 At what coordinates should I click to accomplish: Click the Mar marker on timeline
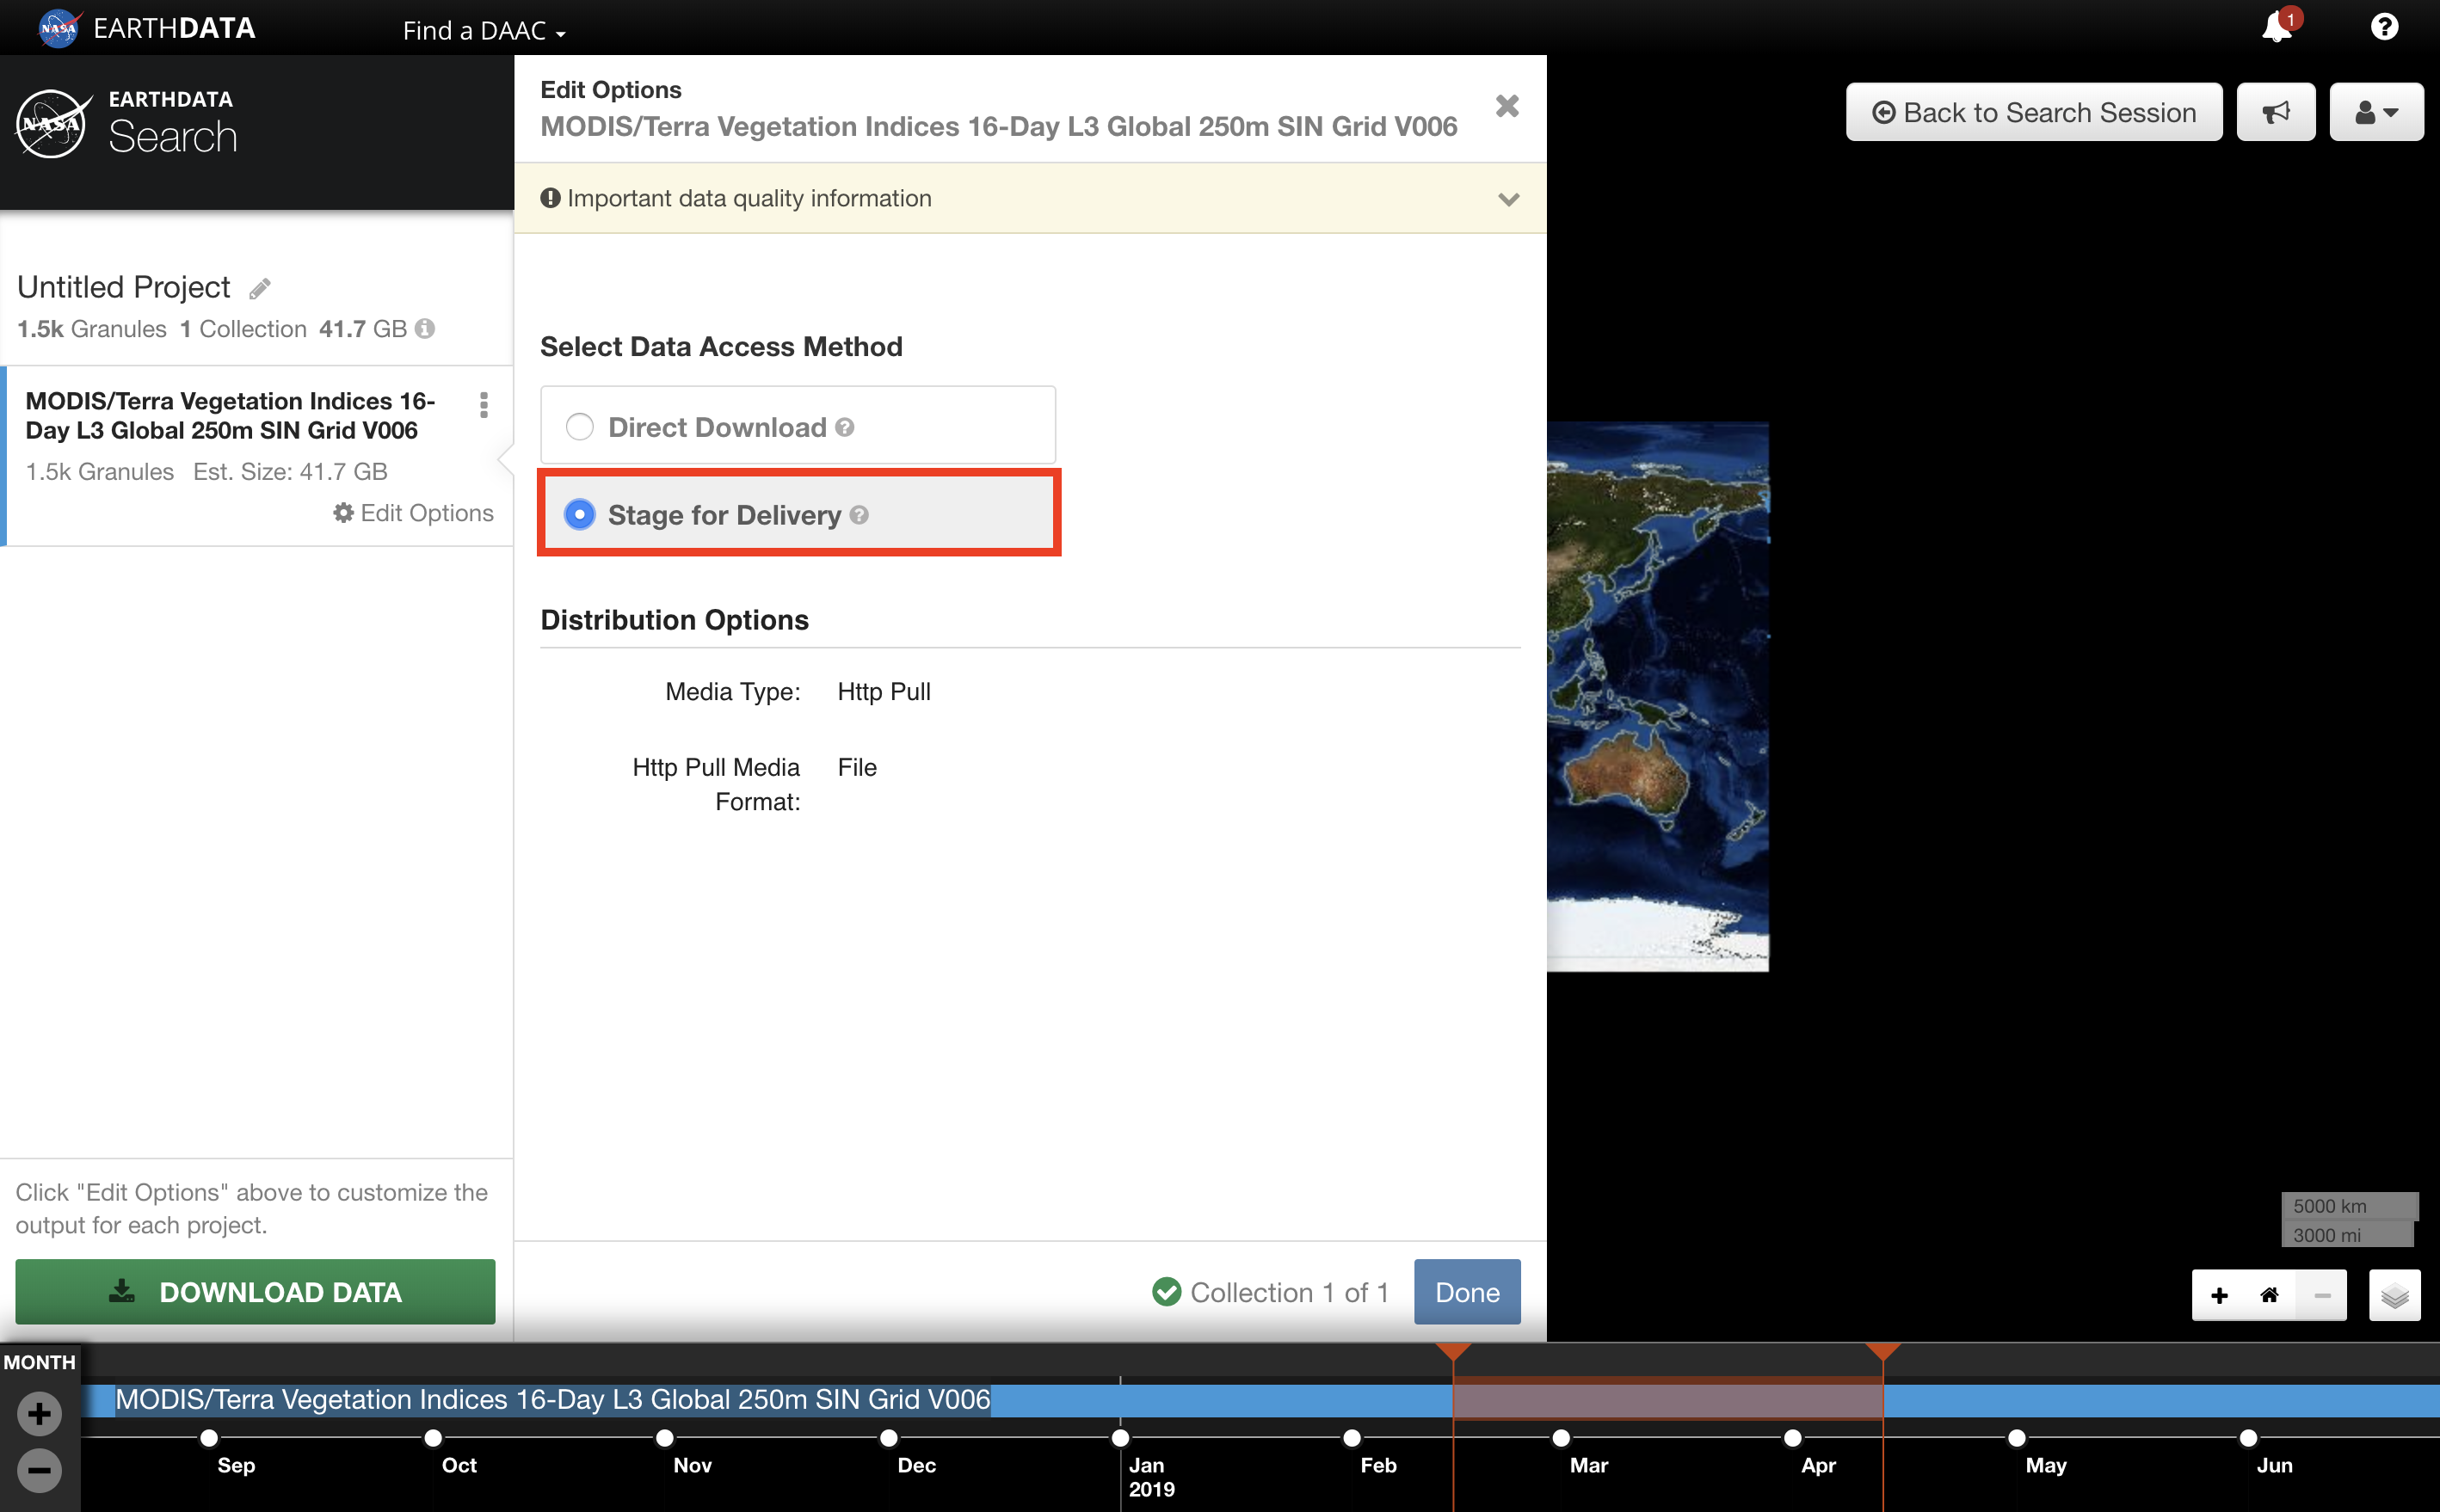[1561, 1438]
